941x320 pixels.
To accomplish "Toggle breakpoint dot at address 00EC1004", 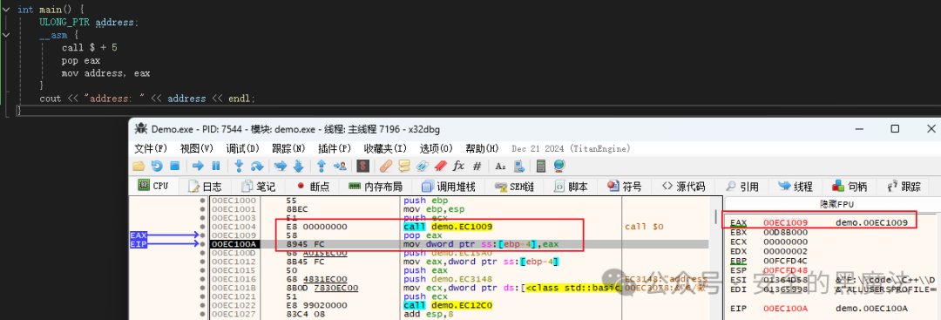I will pos(203,227).
